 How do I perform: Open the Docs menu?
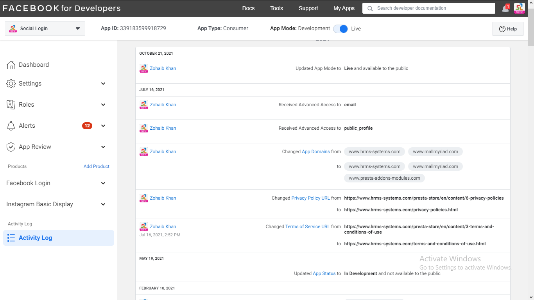click(x=248, y=8)
